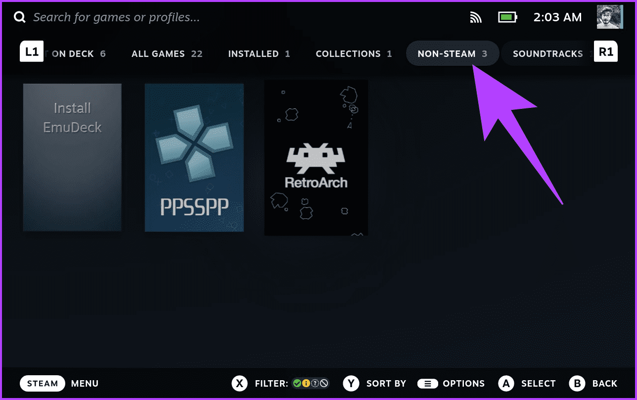Click the A button icon
The height and width of the screenshot is (400, 637).
pyautogui.click(x=506, y=383)
